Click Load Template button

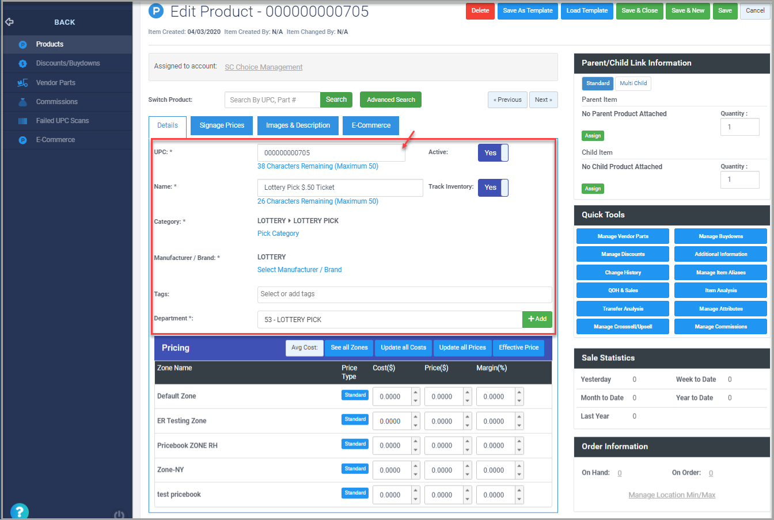click(587, 11)
